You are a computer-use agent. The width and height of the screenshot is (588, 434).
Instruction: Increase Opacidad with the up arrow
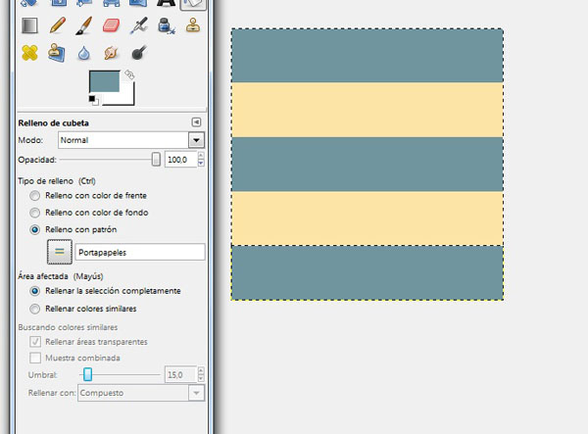click(x=201, y=156)
